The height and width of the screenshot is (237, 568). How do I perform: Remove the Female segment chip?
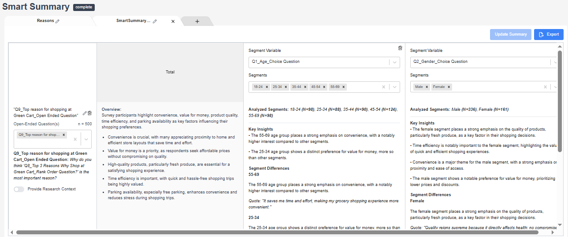click(449, 87)
